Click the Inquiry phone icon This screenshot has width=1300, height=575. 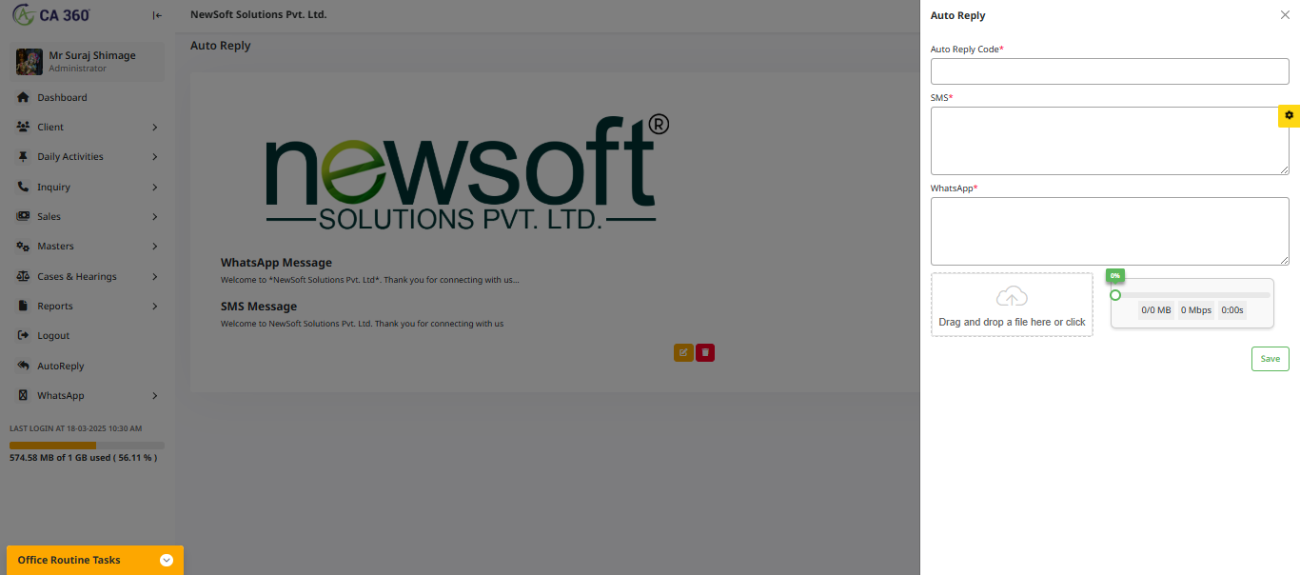[23, 187]
